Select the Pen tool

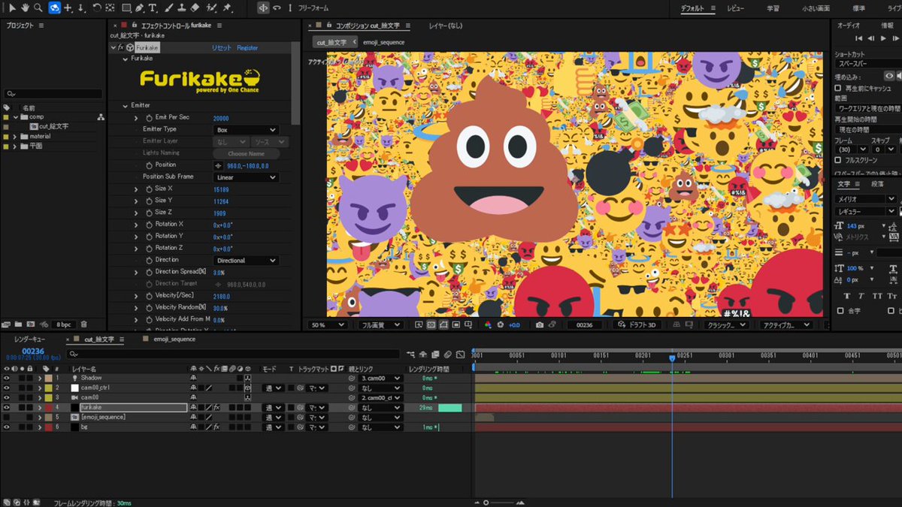pos(140,8)
